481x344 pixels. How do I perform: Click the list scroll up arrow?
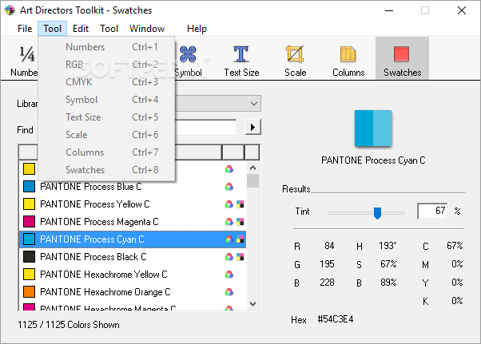pos(252,168)
